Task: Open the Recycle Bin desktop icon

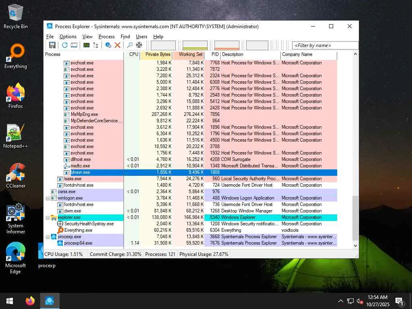Action: click(x=16, y=16)
